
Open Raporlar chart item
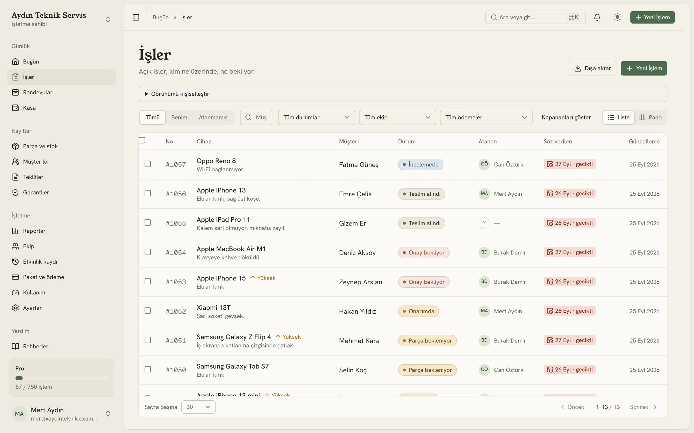point(62,231)
